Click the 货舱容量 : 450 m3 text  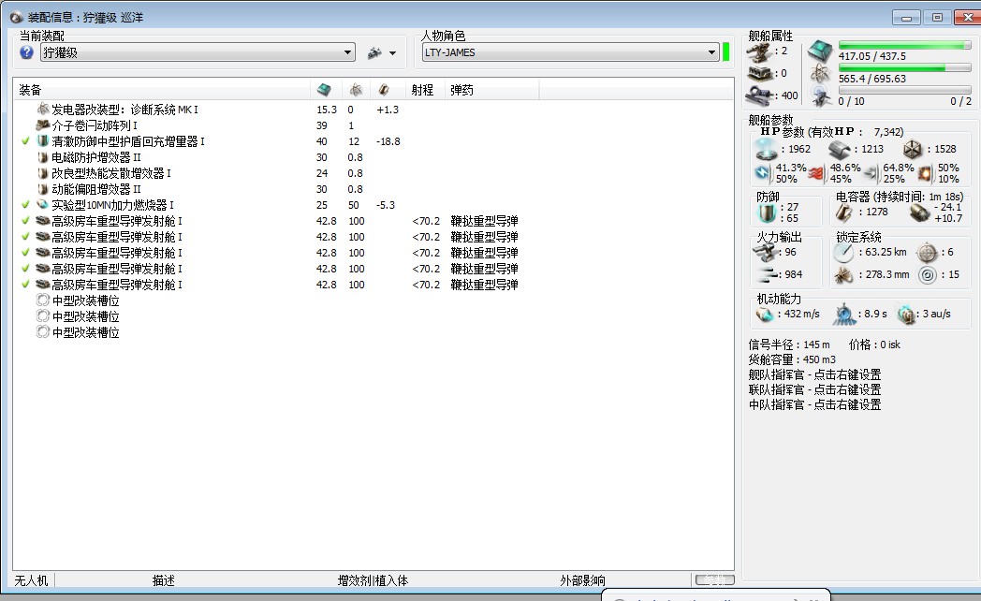click(x=791, y=359)
